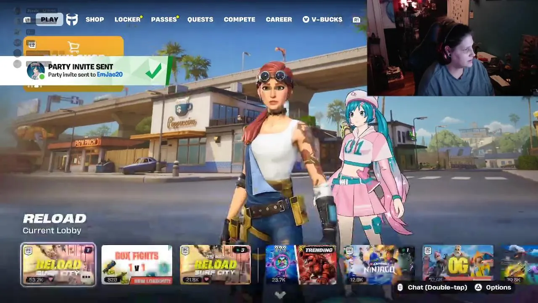The height and width of the screenshot is (303, 538).
Task: Click the Epic Games badge on the Ninjago tile
Action: click(x=349, y=251)
